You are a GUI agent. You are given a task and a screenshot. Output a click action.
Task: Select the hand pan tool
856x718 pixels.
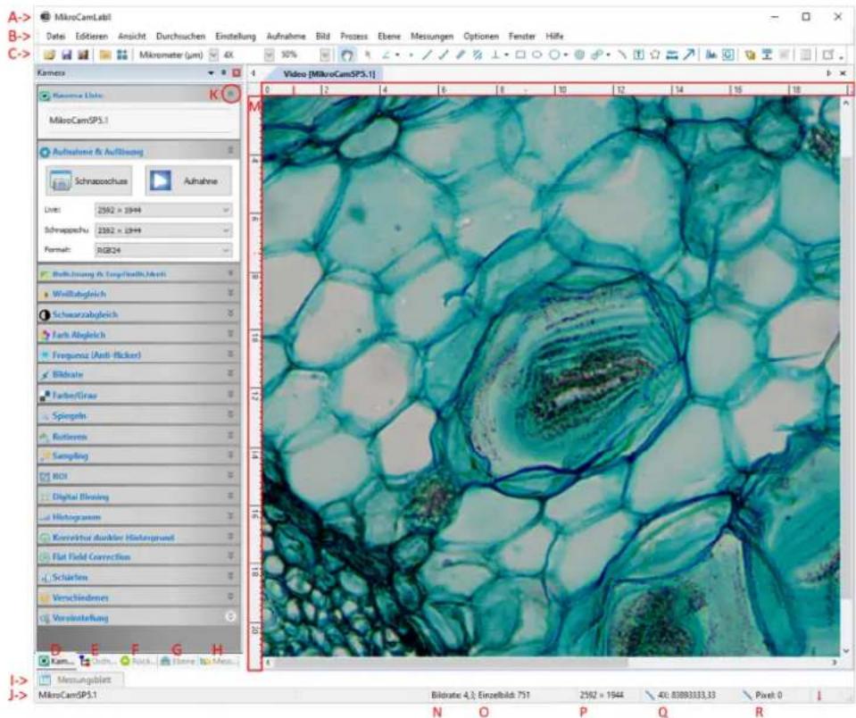[346, 55]
